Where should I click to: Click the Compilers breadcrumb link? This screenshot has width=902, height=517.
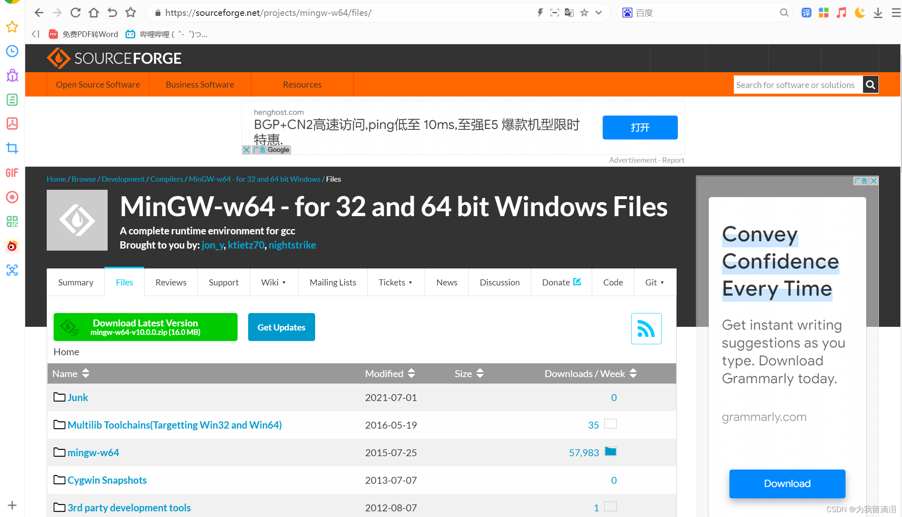[167, 179]
